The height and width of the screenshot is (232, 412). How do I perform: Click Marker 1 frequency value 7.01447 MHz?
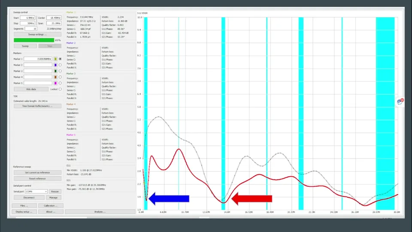point(86,17)
